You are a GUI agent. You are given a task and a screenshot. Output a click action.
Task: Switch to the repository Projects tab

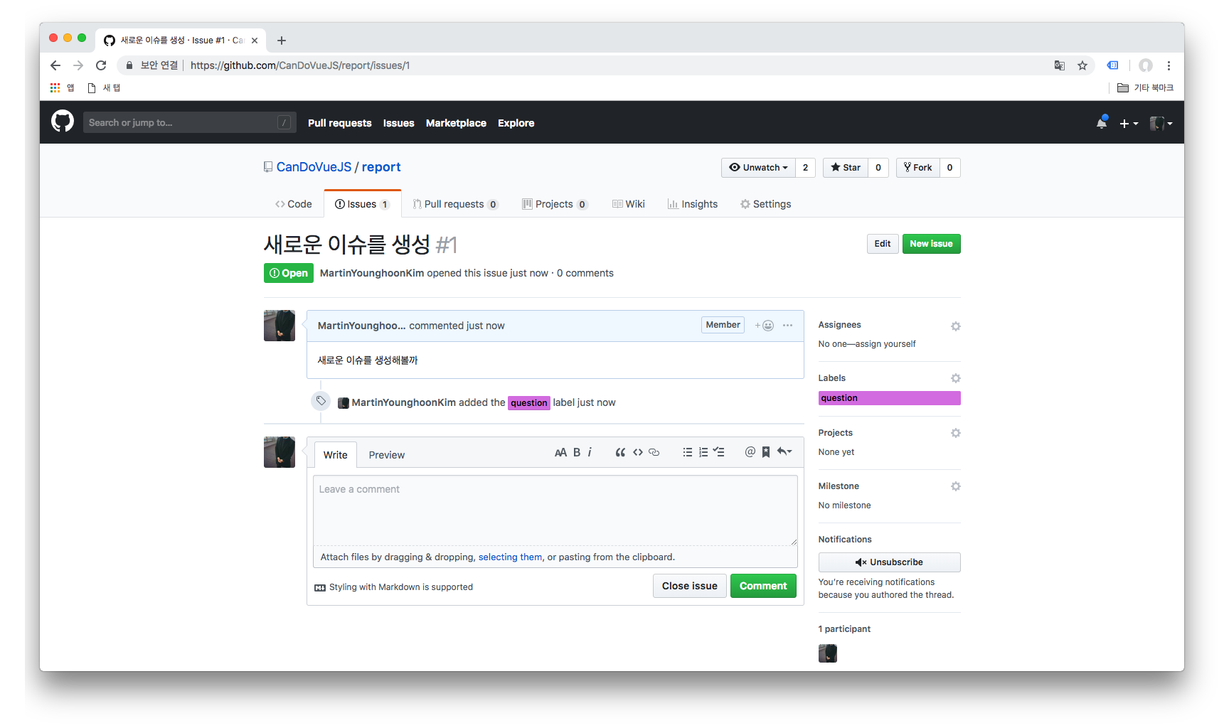555,204
